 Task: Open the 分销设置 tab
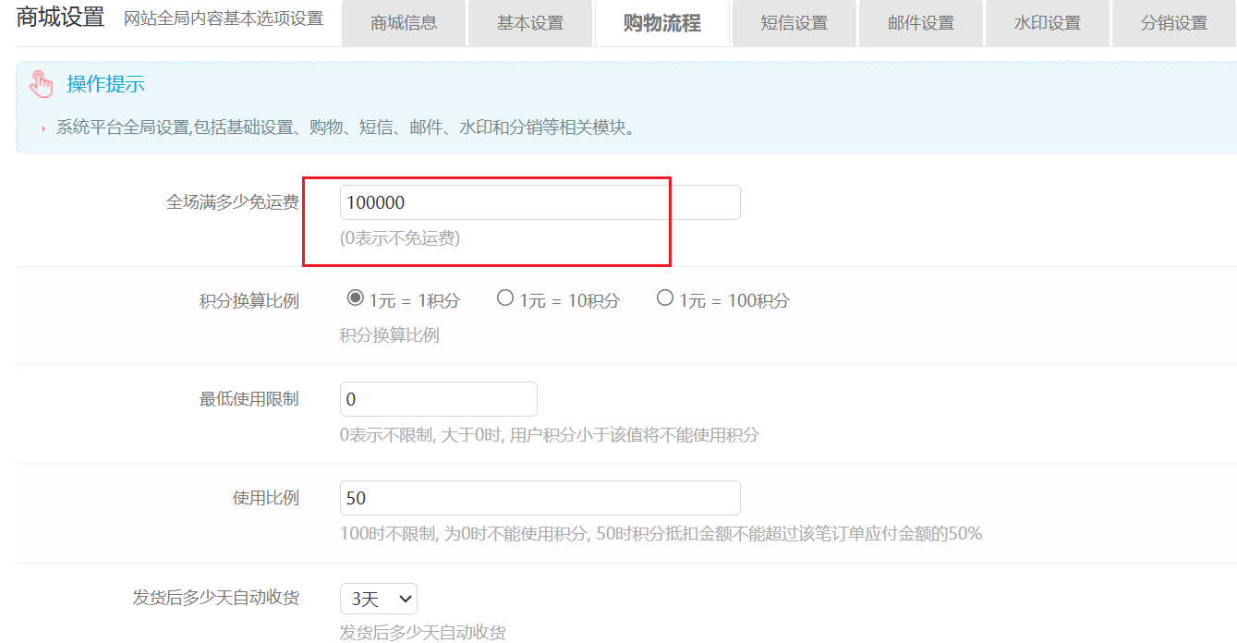[x=1174, y=23]
